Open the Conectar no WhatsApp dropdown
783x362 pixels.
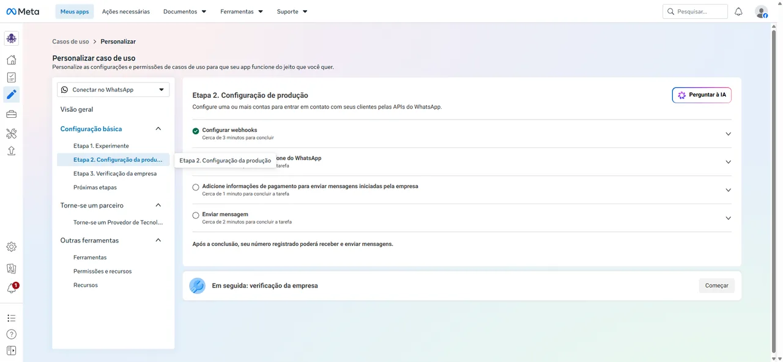[113, 90]
